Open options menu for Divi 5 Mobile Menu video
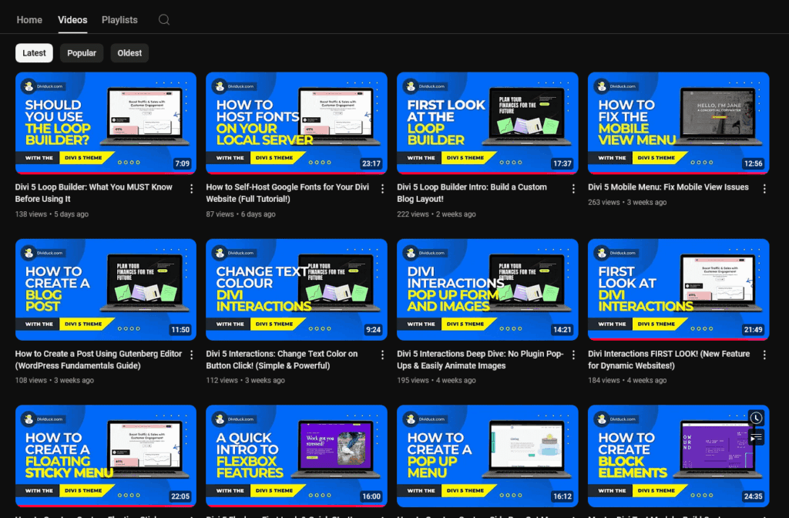Screen dimensions: 789x518 764,189
